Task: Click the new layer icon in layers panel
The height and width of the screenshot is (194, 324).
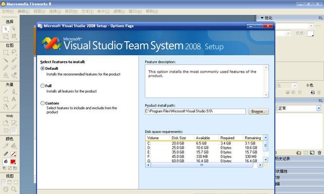Action: pos(298,153)
